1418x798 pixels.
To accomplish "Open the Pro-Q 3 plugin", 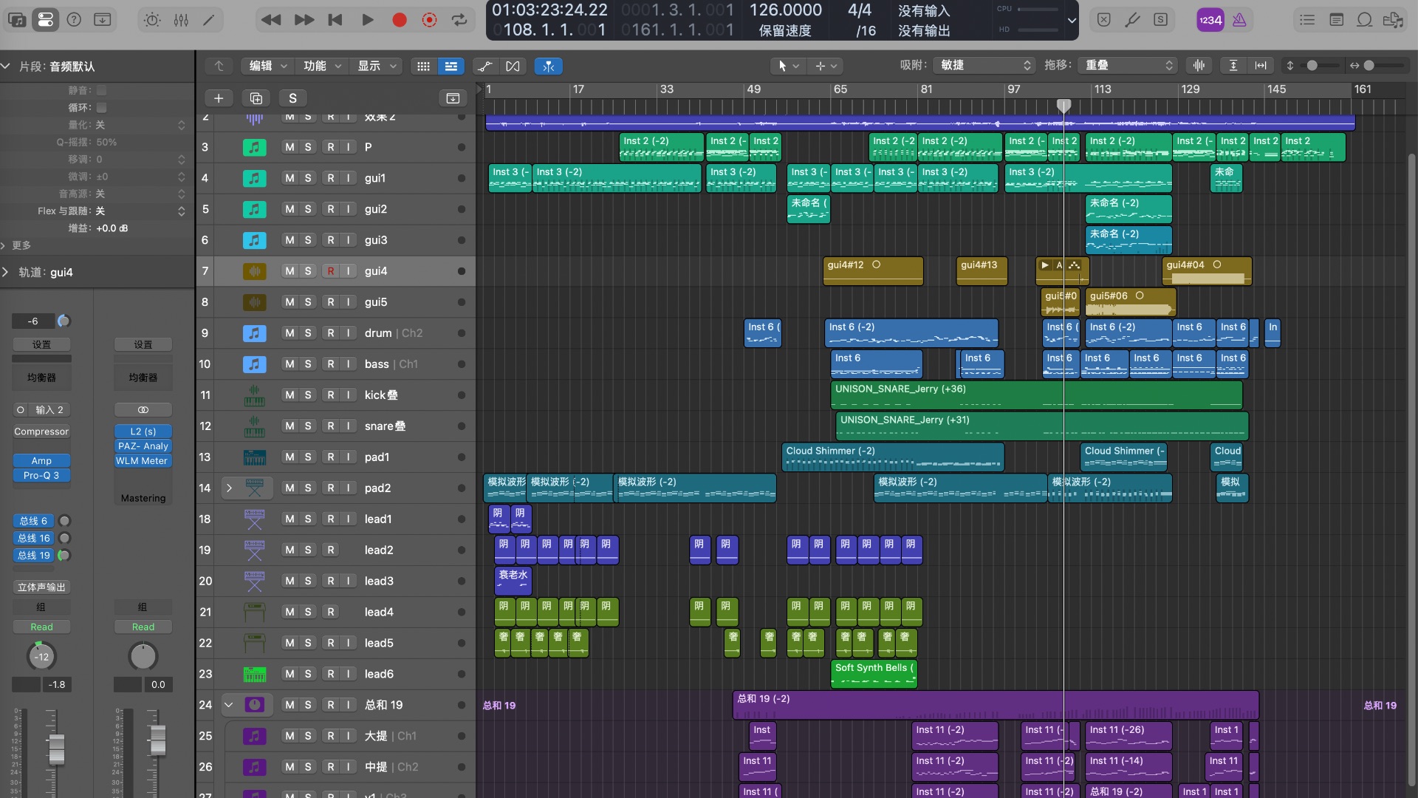I will [41, 475].
